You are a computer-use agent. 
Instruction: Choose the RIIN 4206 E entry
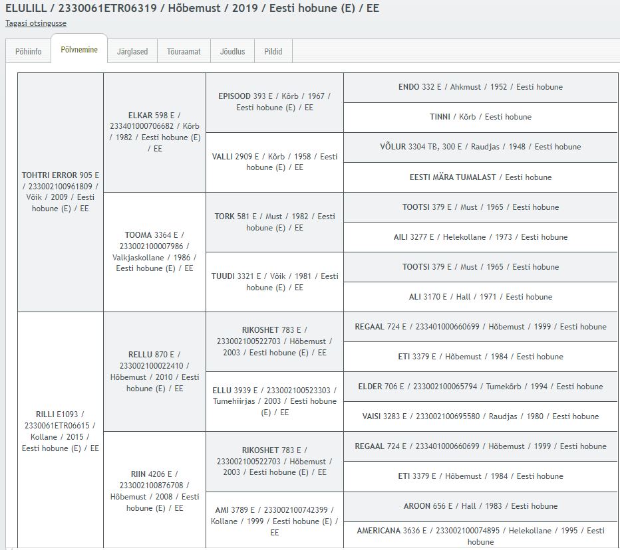coord(154,490)
